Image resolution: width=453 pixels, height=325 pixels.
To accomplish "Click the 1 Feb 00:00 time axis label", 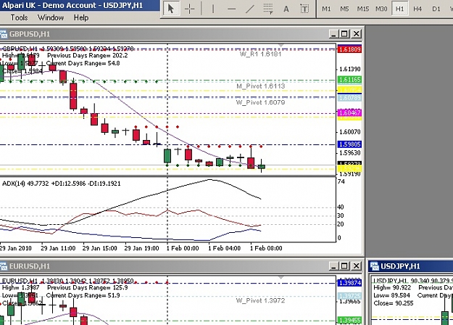I will click(183, 248).
